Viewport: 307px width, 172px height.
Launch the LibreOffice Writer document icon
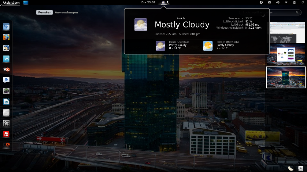tap(6, 102)
